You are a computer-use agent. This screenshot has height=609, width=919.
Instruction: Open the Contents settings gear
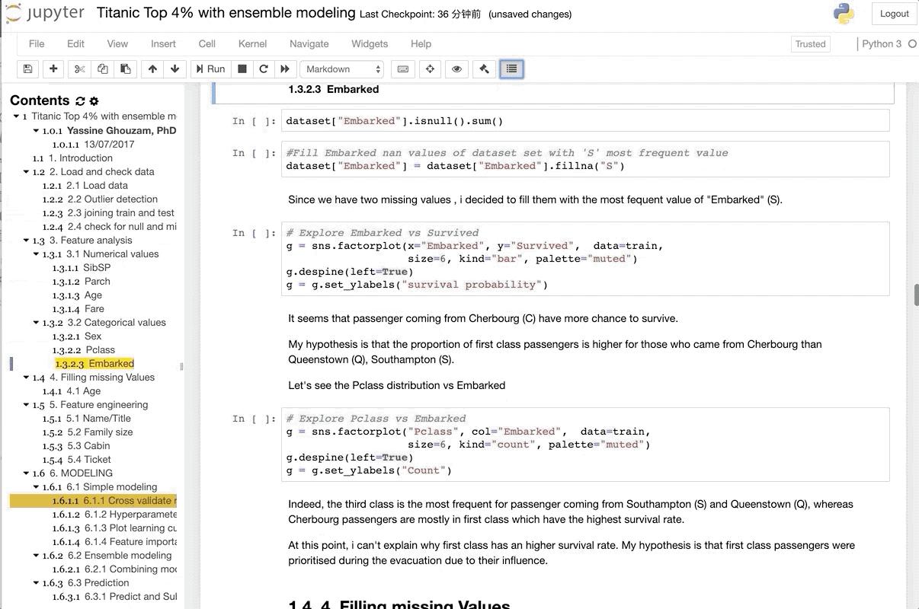(93, 100)
